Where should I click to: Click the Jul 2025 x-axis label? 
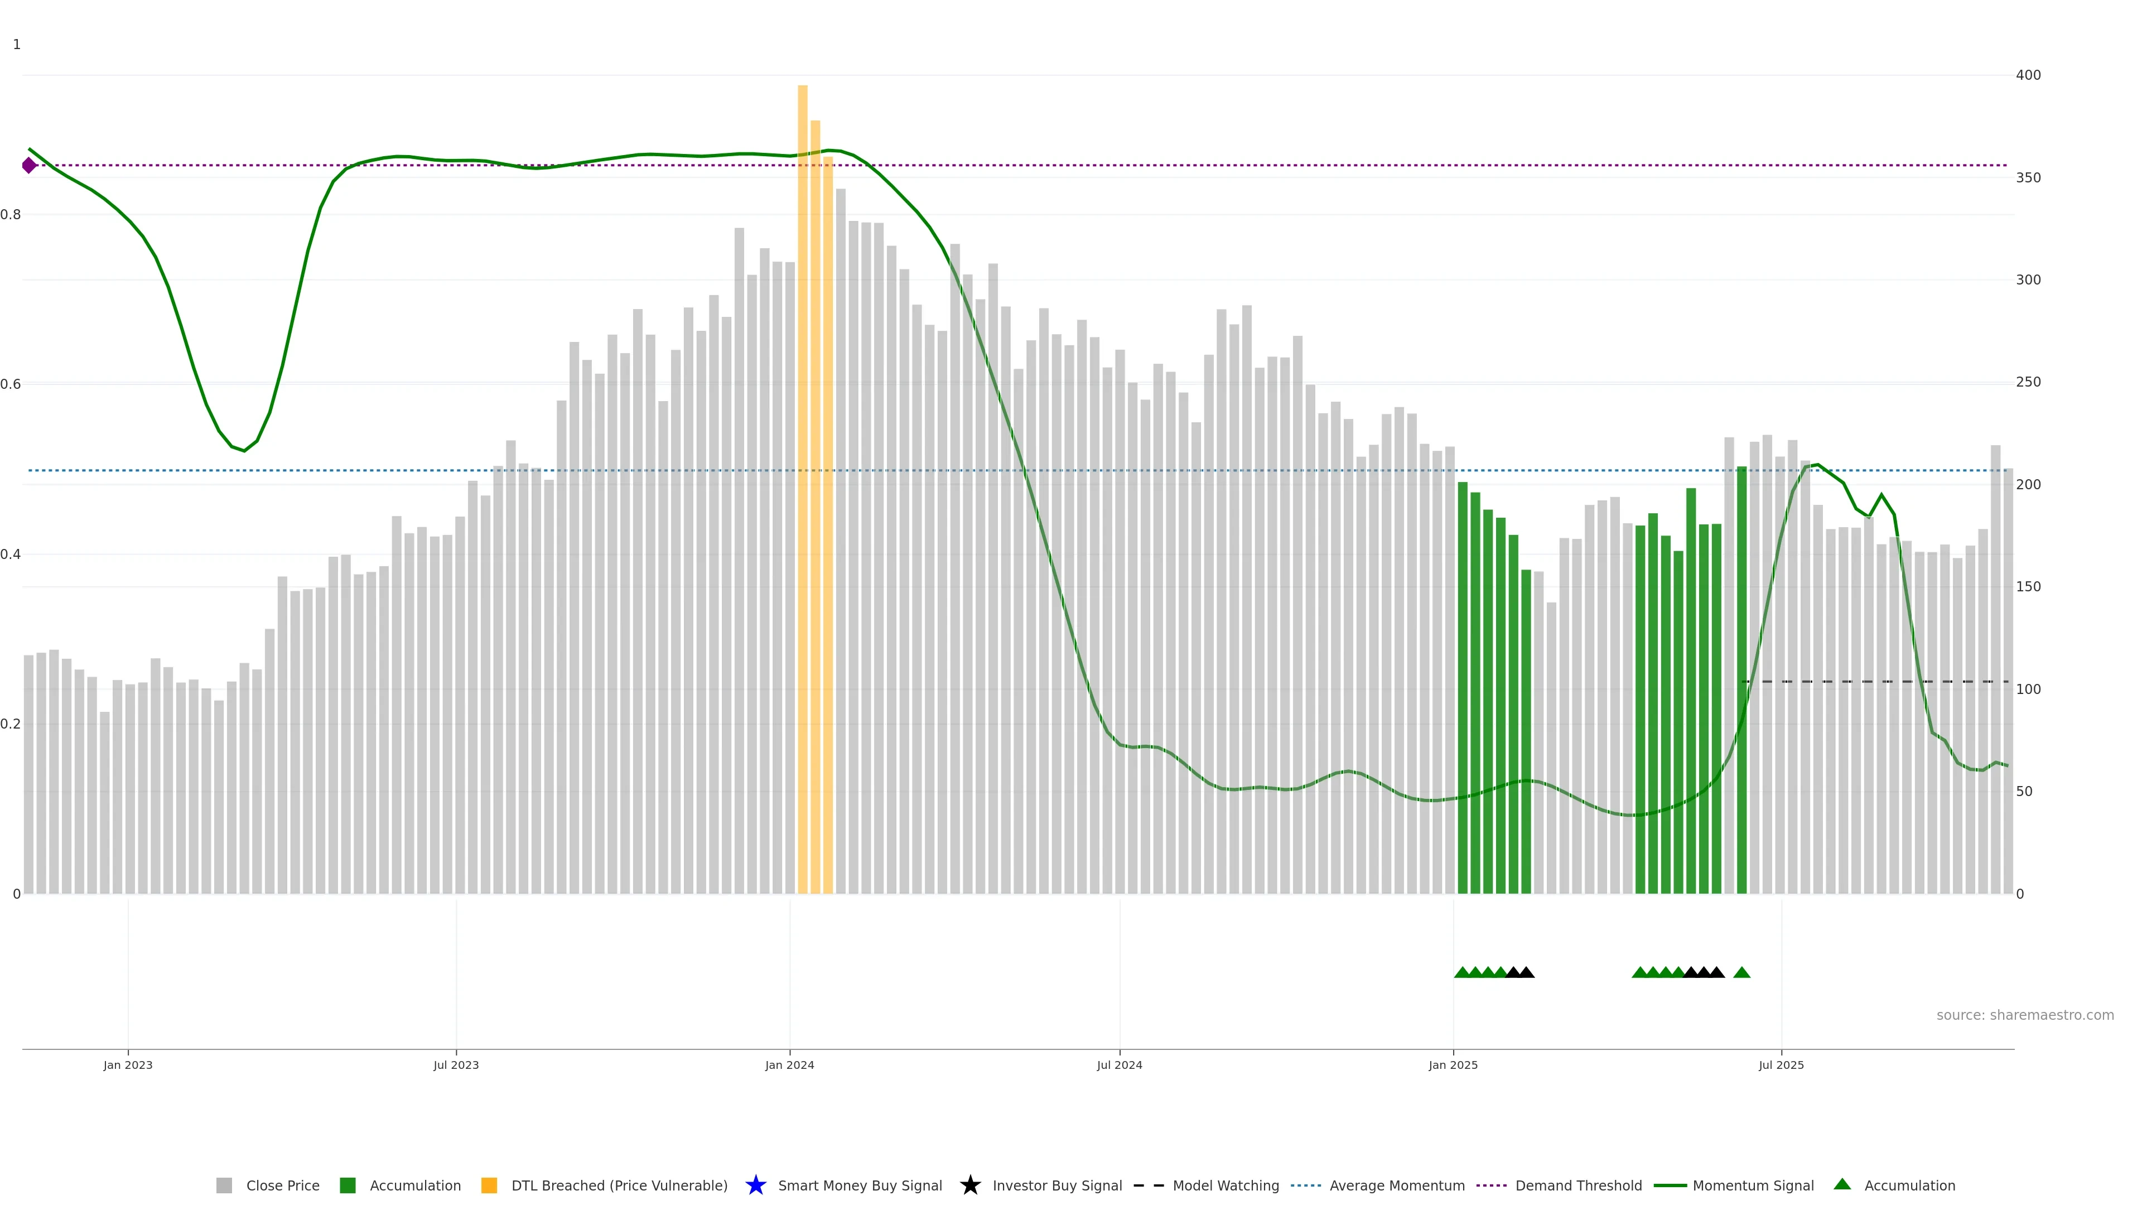pyautogui.click(x=1781, y=1064)
